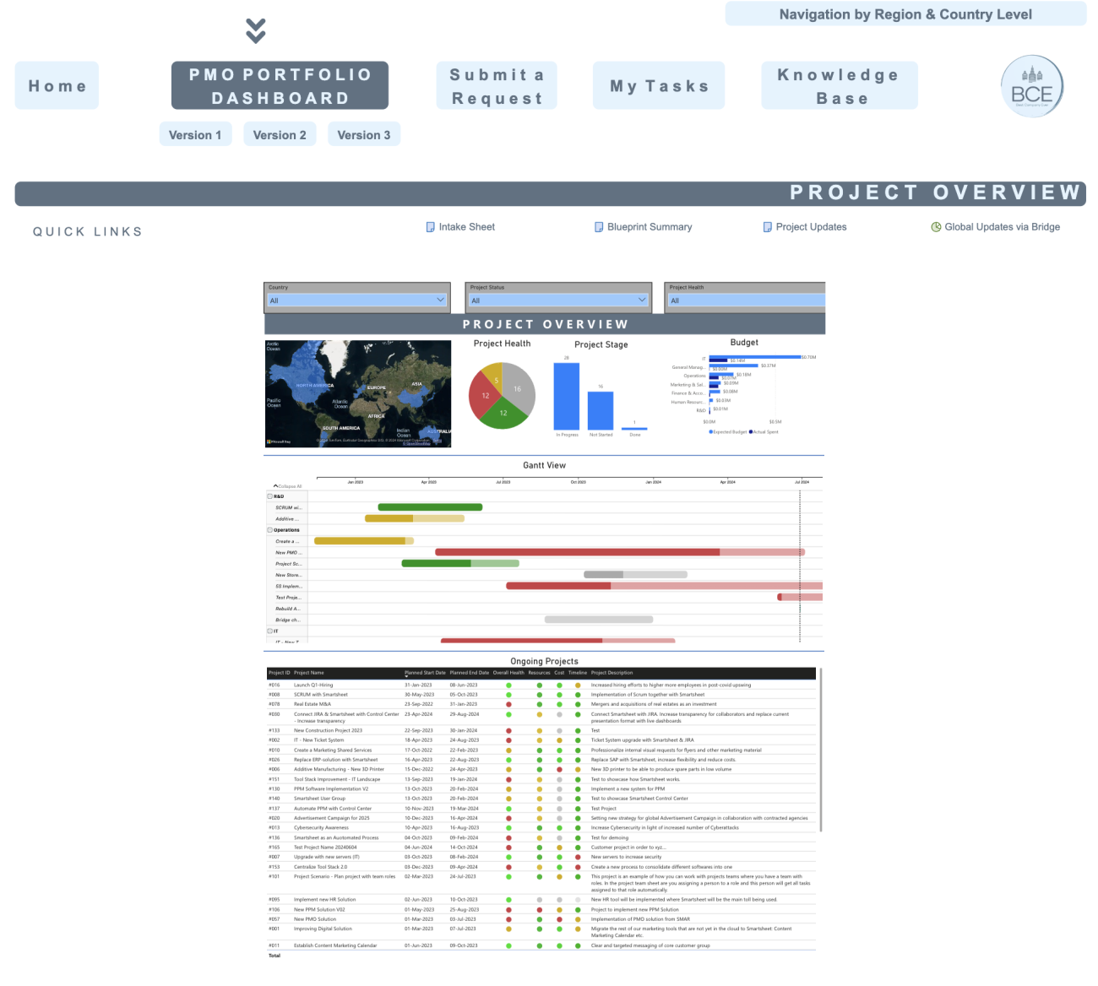
Task: Open the Knowledge Base section
Action: pyautogui.click(x=839, y=84)
